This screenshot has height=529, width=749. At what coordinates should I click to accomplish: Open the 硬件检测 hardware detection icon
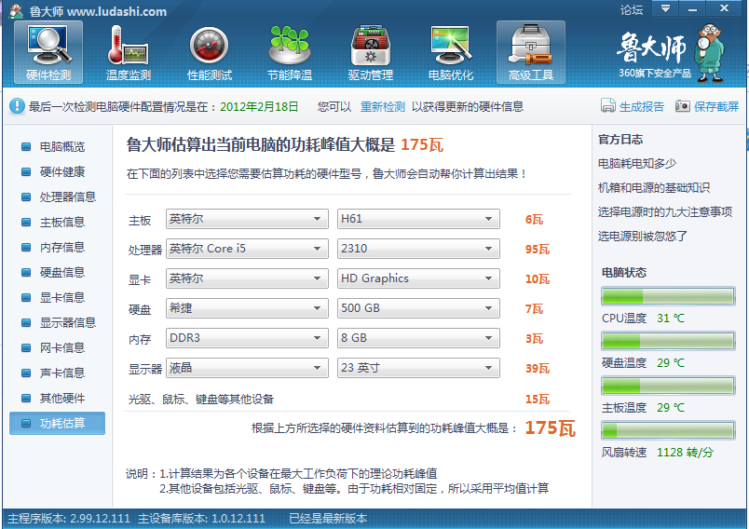click(x=48, y=52)
